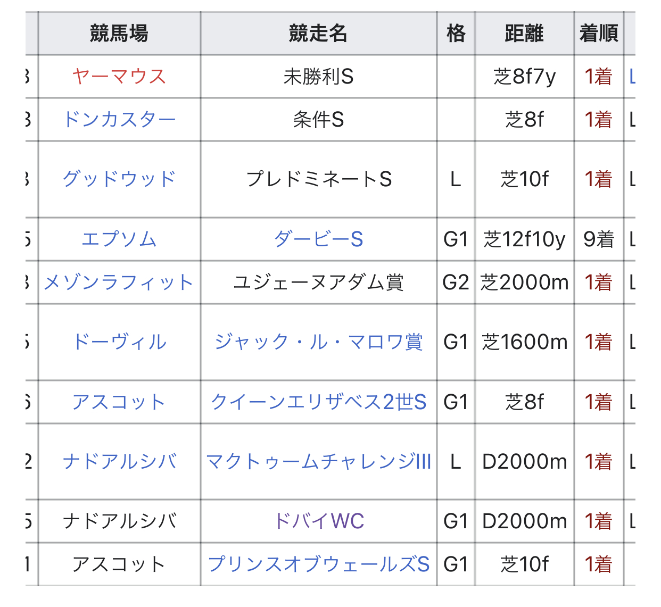This screenshot has width=661, height=607.
Task: Click the 競馬場 column header
Action: (119, 34)
